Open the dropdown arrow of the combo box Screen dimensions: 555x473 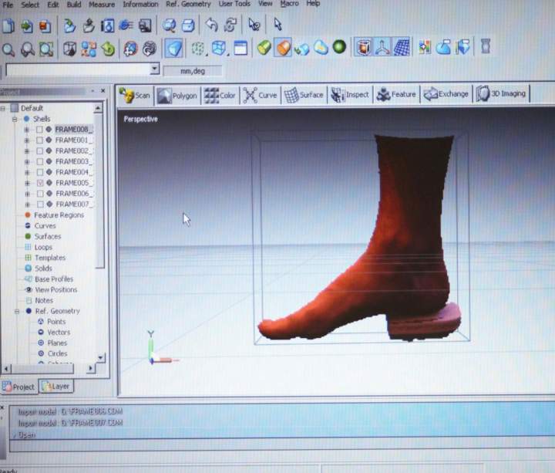tap(154, 69)
